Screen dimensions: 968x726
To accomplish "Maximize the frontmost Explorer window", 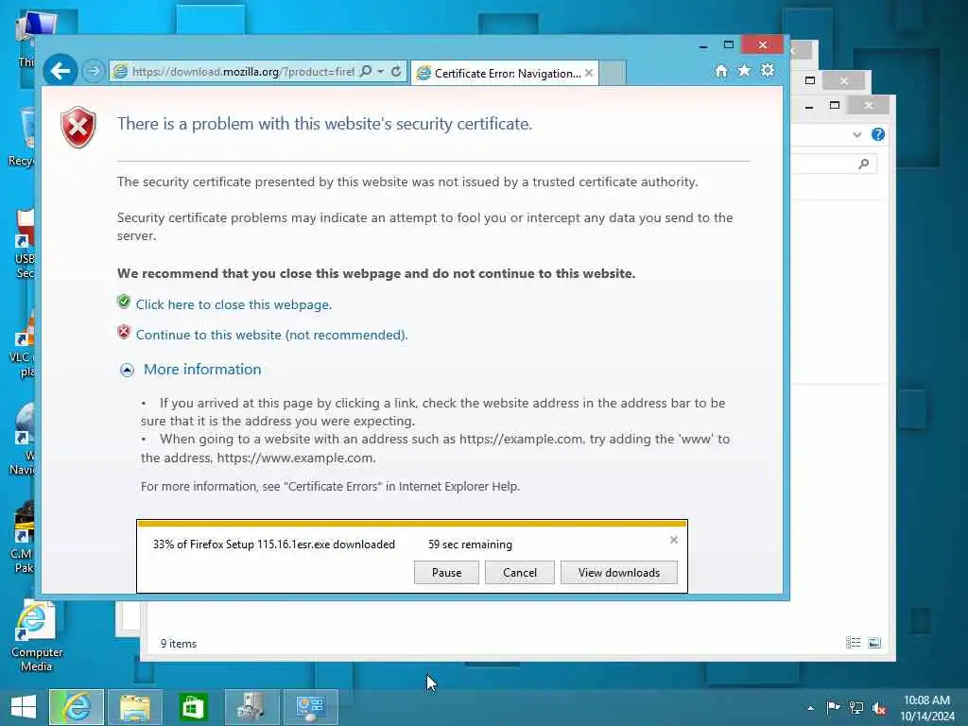I will [835, 106].
